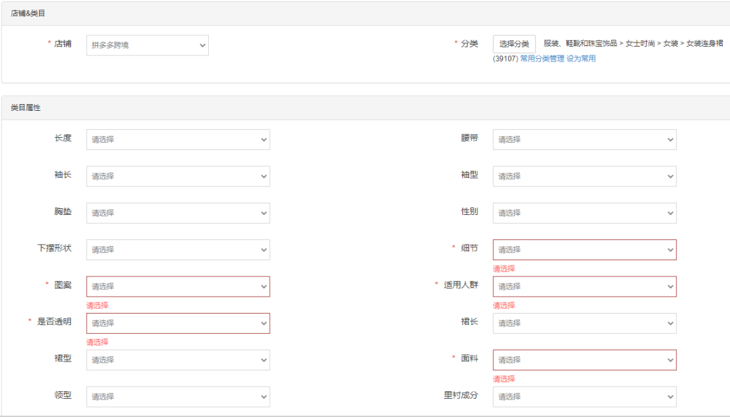This screenshot has height=417, width=730.
Task: Expand the 长度 dropdown
Action: [x=178, y=139]
